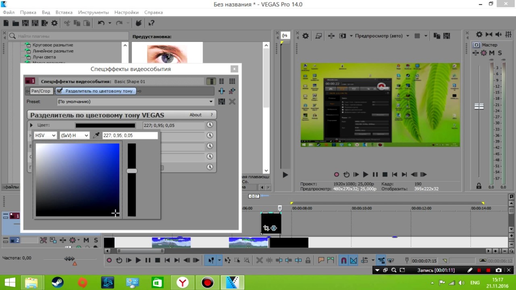The image size is (516, 290).
Task: Open the Правка menu
Action: pos(28,12)
